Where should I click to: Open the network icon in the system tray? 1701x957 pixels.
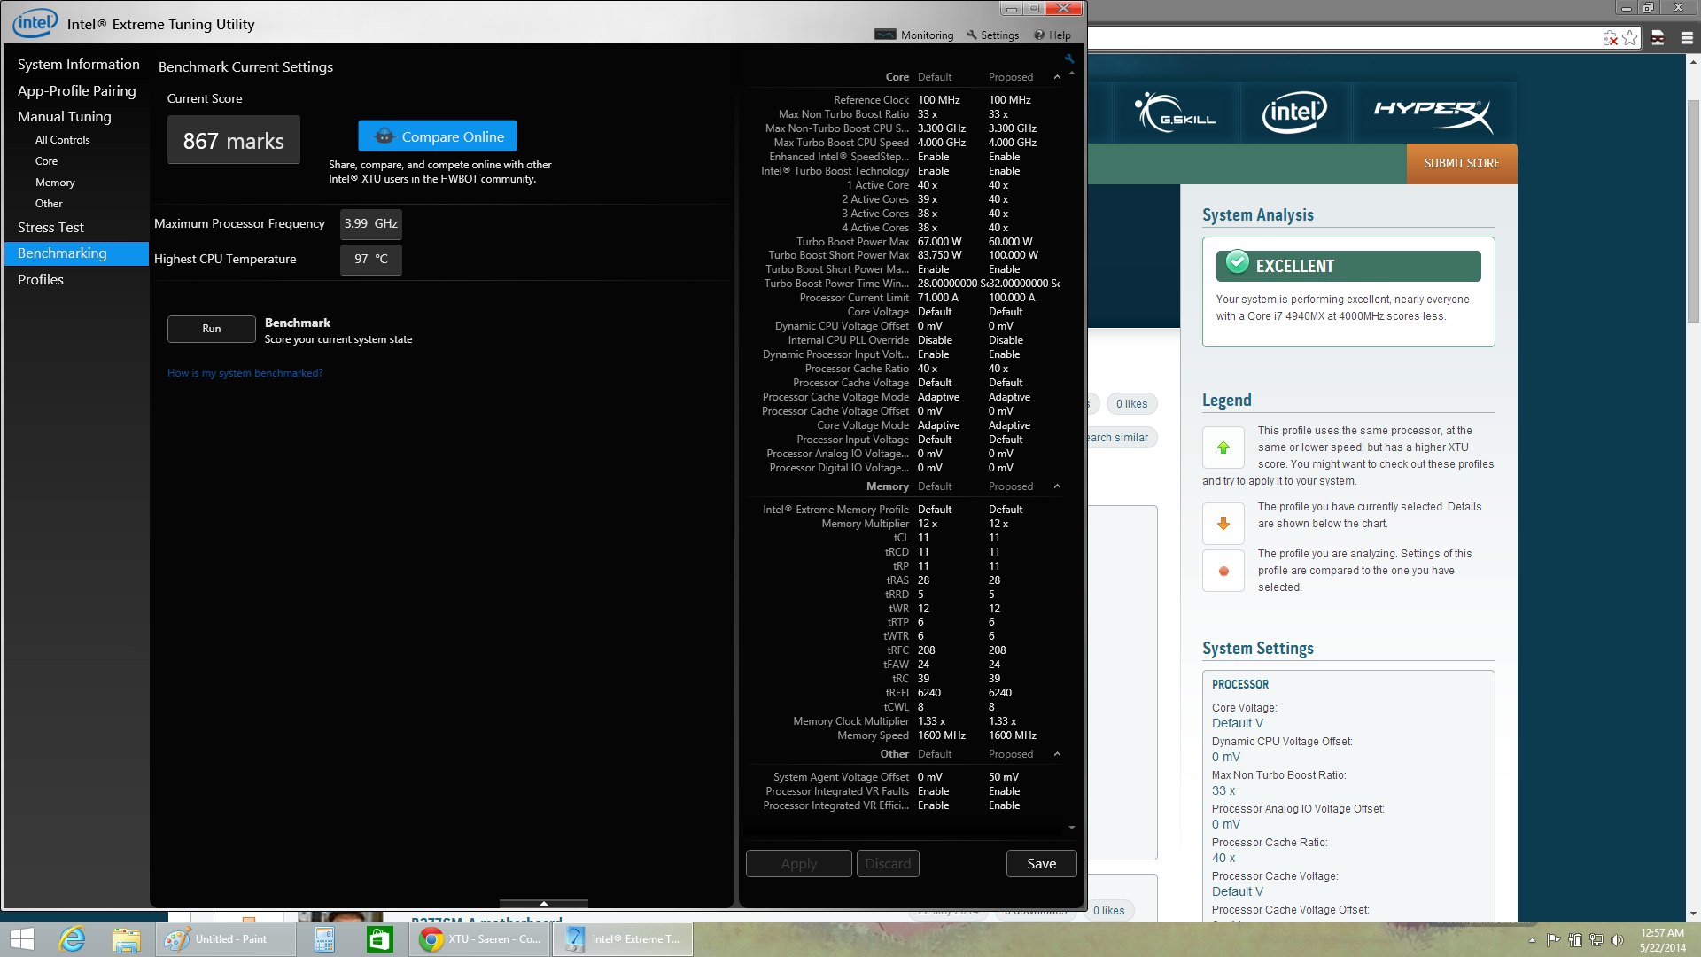point(1596,940)
